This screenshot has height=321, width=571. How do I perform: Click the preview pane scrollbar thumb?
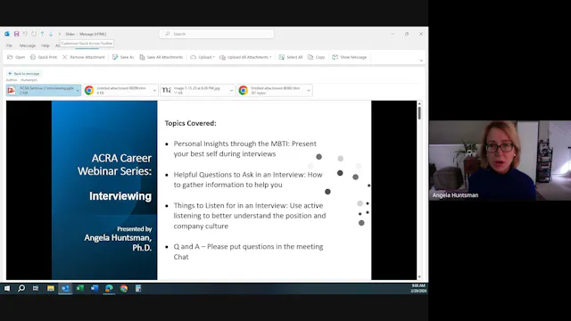click(419, 113)
